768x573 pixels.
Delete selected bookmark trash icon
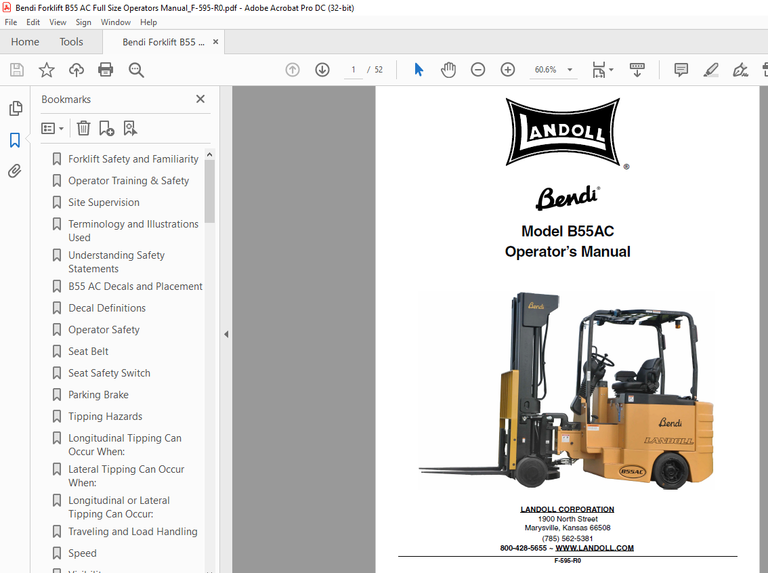(84, 128)
